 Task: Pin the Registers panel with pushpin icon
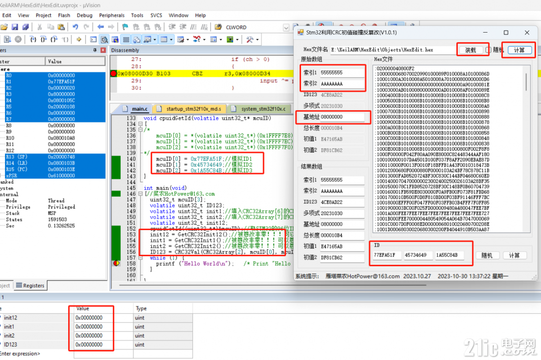click(x=95, y=50)
